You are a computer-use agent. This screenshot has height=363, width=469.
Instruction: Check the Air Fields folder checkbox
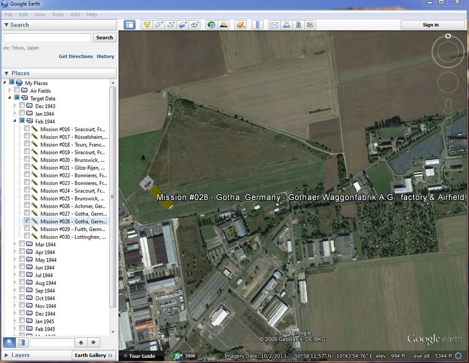[x=17, y=90]
